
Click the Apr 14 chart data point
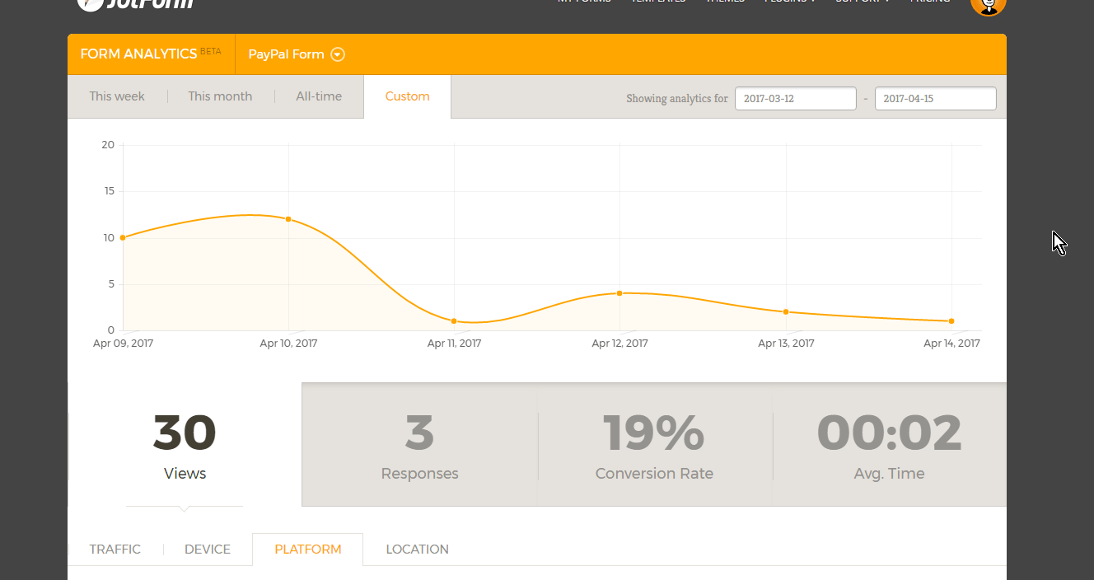pyautogui.click(x=951, y=321)
